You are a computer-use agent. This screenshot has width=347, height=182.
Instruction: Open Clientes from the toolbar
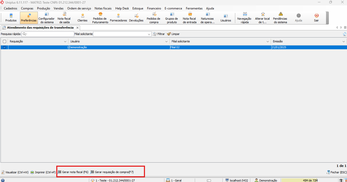(x=82, y=18)
